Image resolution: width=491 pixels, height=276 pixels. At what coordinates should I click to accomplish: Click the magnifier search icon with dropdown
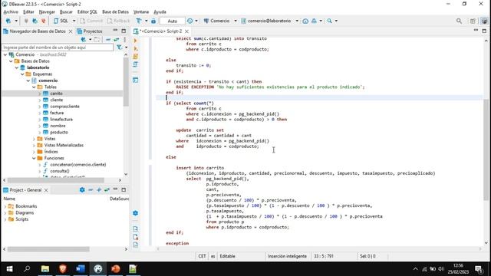330,21
